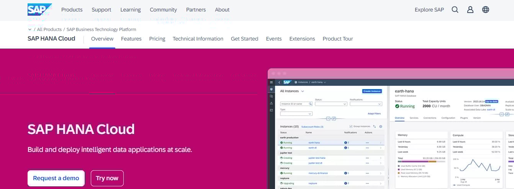Open Subaccount Roles (3) link
The height and width of the screenshot is (189, 514).
pyautogui.click(x=313, y=127)
